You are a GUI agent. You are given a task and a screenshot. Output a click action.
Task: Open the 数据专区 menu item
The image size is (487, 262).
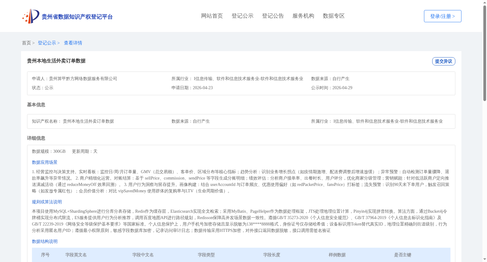334,16
